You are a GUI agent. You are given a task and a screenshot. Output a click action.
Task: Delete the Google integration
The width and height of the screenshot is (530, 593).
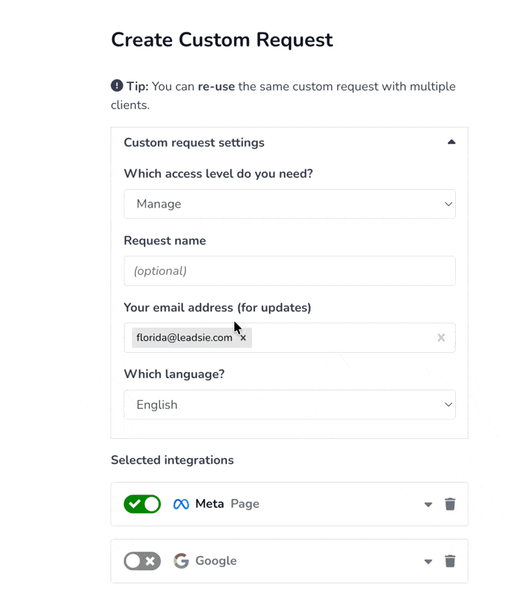[450, 561]
